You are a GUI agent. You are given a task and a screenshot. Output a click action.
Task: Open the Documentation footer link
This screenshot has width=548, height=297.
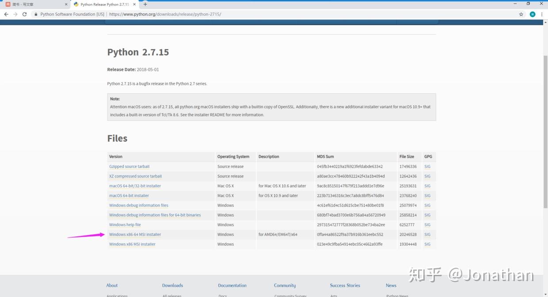pyautogui.click(x=232, y=285)
